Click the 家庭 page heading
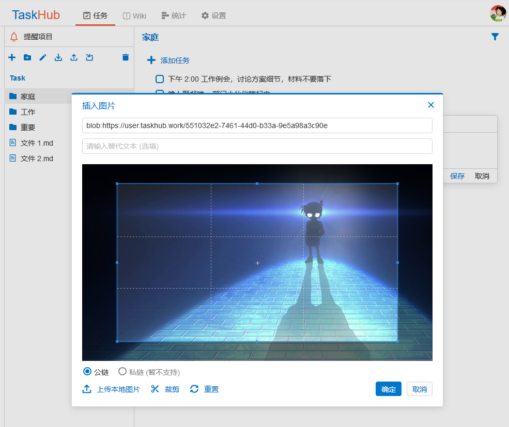Viewport: 509px width, 427px height. [x=150, y=37]
